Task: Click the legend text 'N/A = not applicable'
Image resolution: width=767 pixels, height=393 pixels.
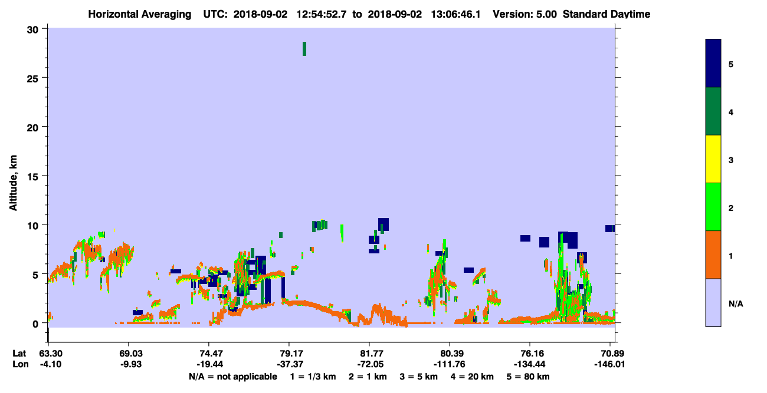Action: 232,377
